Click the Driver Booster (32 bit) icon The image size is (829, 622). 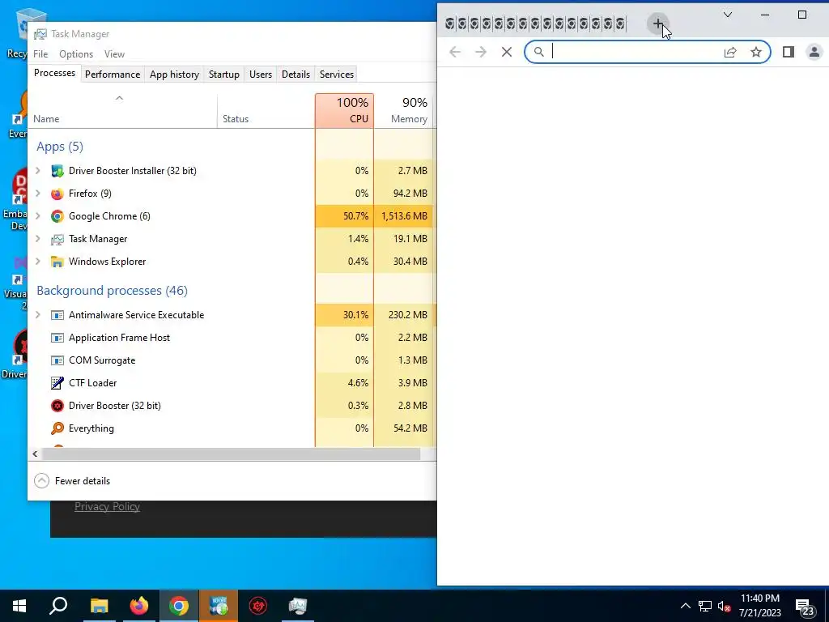(57, 406)
